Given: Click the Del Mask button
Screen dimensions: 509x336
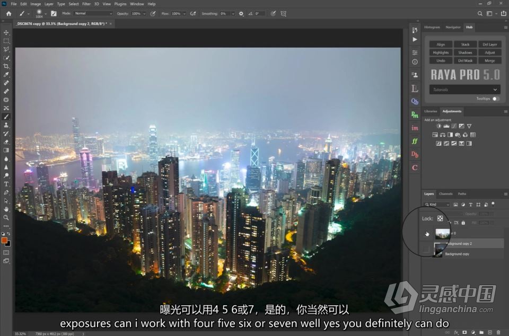Looking at the screenshot, I should (465, 60).
